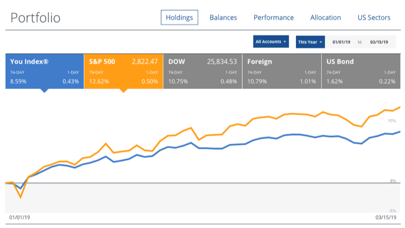The height and width of the screenshot is (228, 405).
Task: Click the blue pointer below You Index tile
Action: [44, 91]
